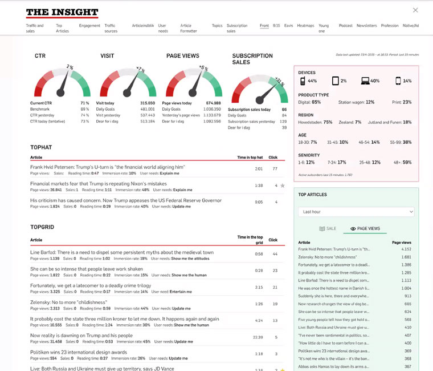Open the Subscription sales menu item
This screenshot has width=433, height=371.
click(x=237, y=28)
